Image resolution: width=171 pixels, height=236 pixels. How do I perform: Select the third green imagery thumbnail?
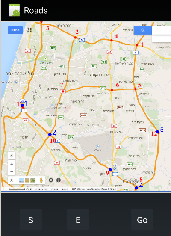tap(32, 180)
